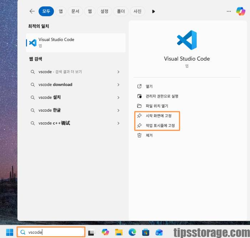Open the Visual Studio Code best match result
Screen dimensions: 250x238
(76, 43)
